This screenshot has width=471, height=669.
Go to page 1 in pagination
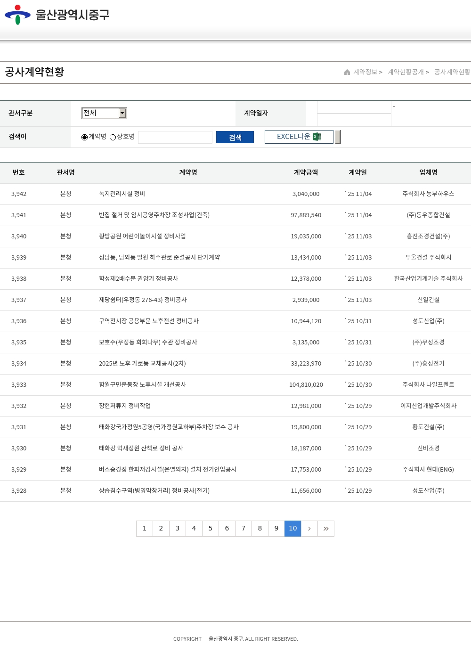[145, 529]
